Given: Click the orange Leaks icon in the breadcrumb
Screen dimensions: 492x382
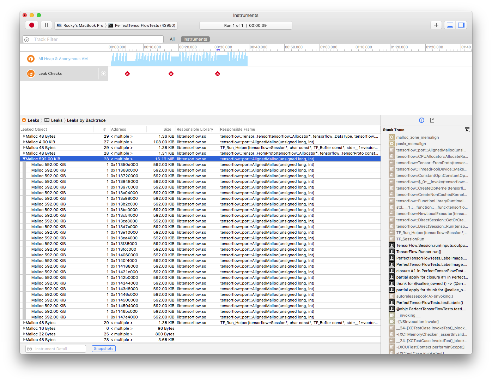Looking at the screenshot, I should pyautogui.click(x=24, y=120).
